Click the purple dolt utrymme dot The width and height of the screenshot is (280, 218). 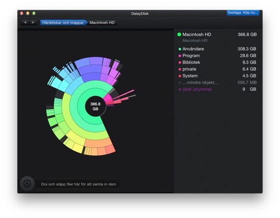click(x=180, y=90)
